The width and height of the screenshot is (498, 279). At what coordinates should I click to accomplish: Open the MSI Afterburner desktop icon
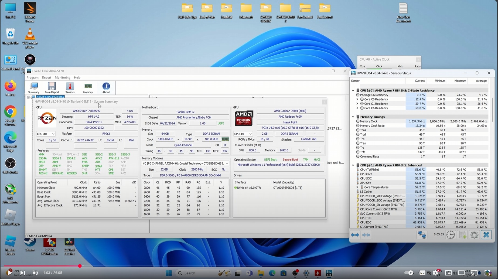coord(10,193)
